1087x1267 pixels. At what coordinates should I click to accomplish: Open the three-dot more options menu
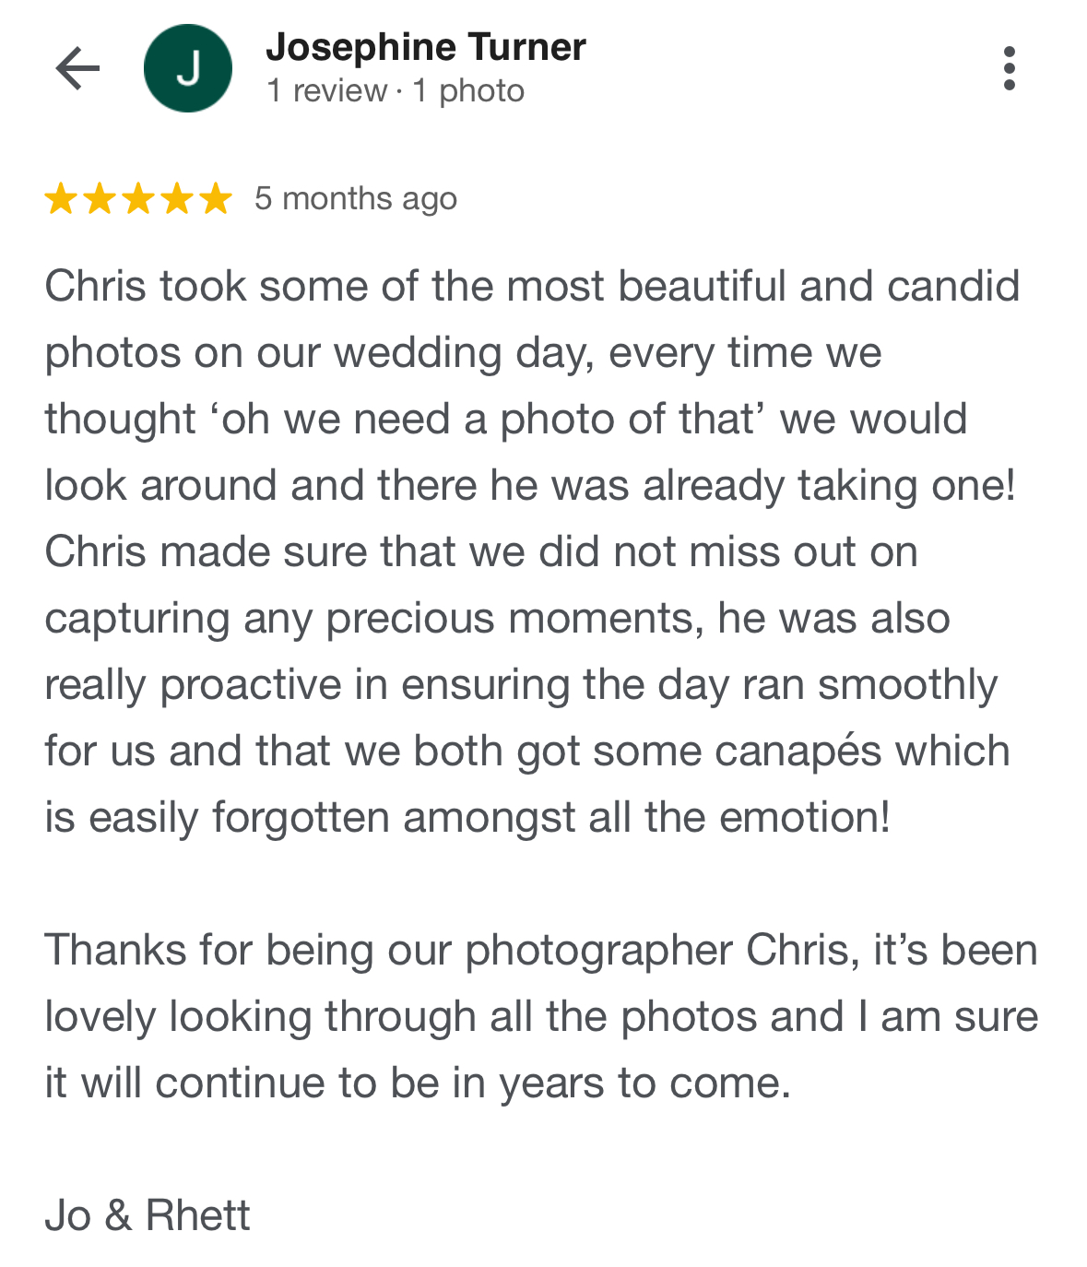click(1009, 68)
